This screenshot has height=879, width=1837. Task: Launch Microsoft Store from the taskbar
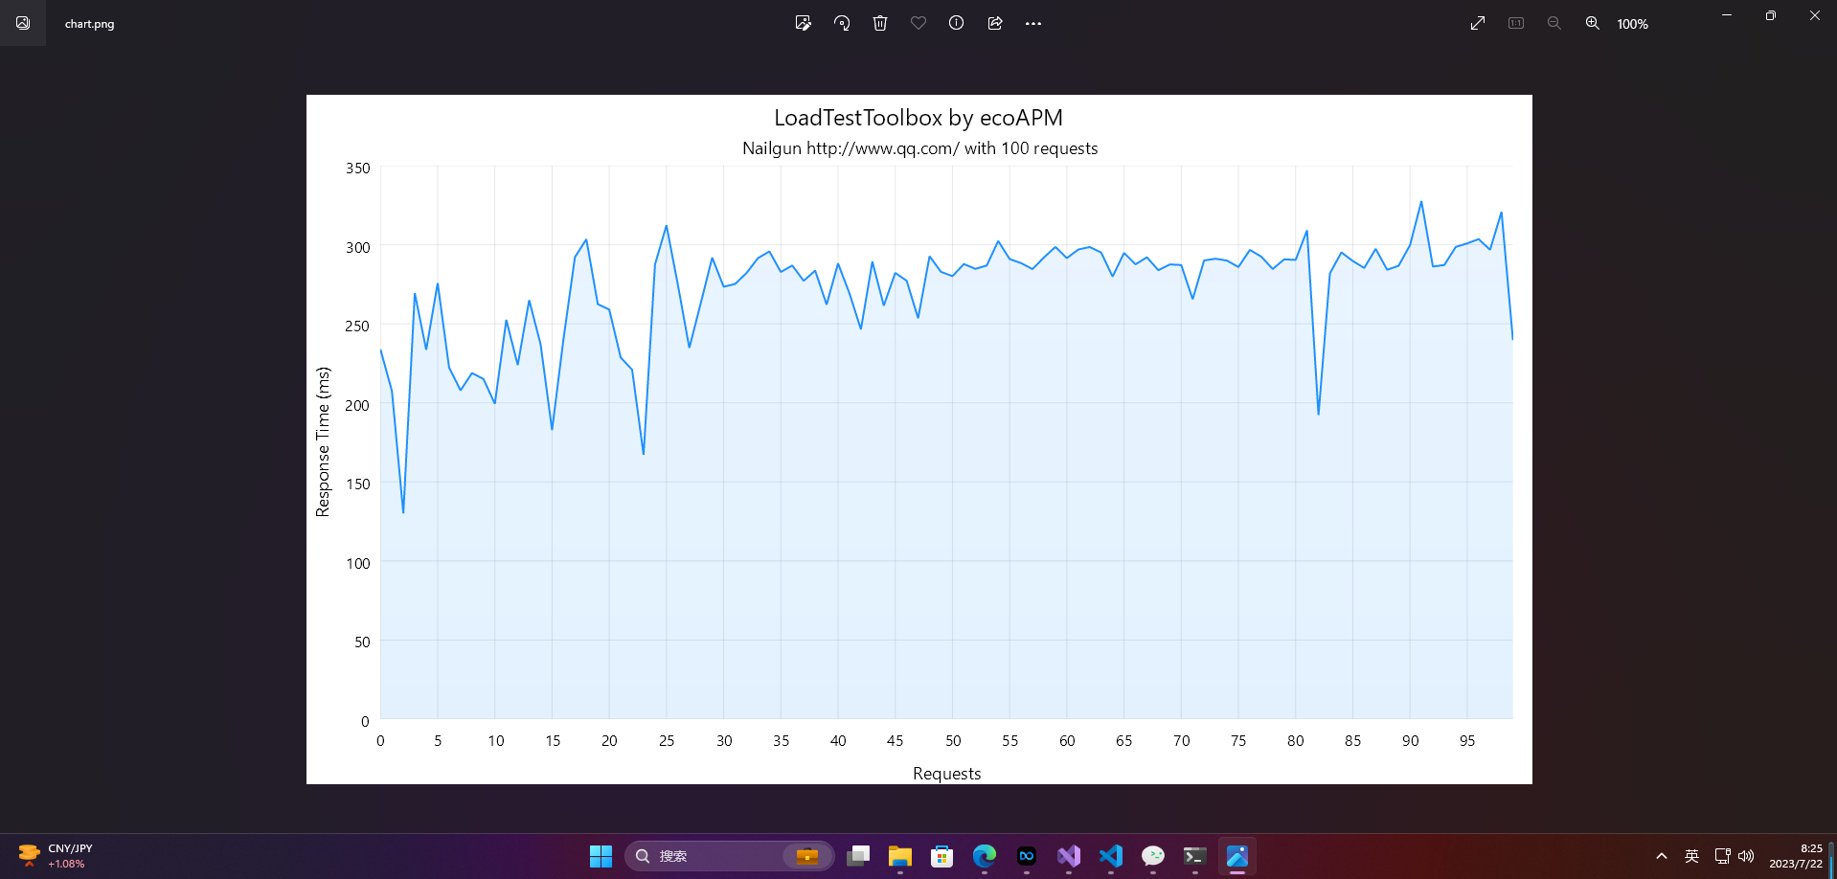click(x=942, y=856)
